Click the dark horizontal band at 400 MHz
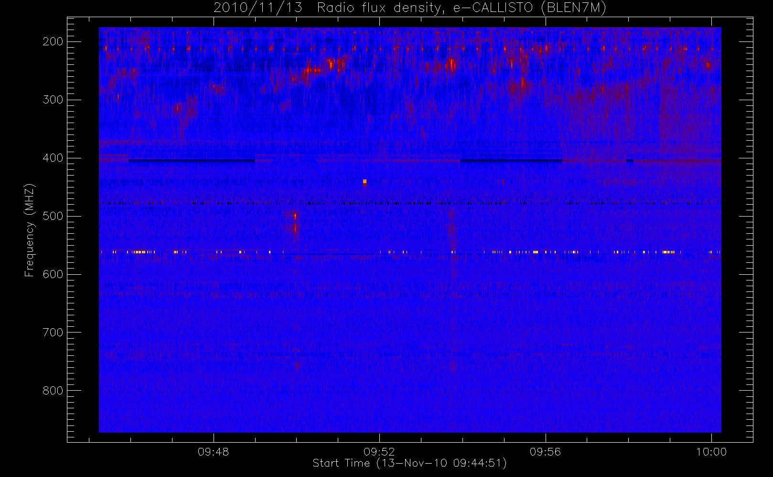 192,161
